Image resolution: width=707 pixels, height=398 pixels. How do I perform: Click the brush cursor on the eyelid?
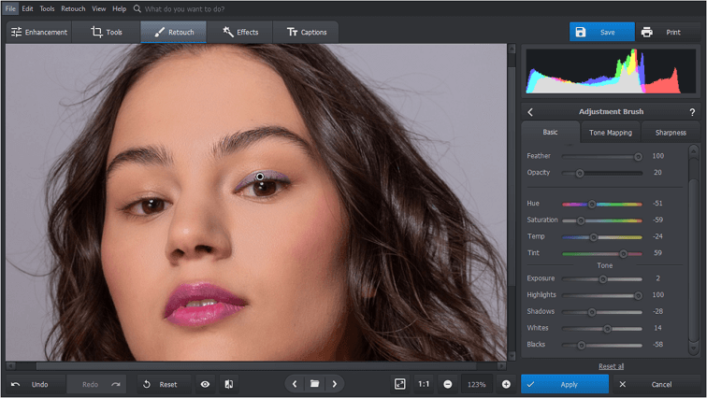coord(260,177)
